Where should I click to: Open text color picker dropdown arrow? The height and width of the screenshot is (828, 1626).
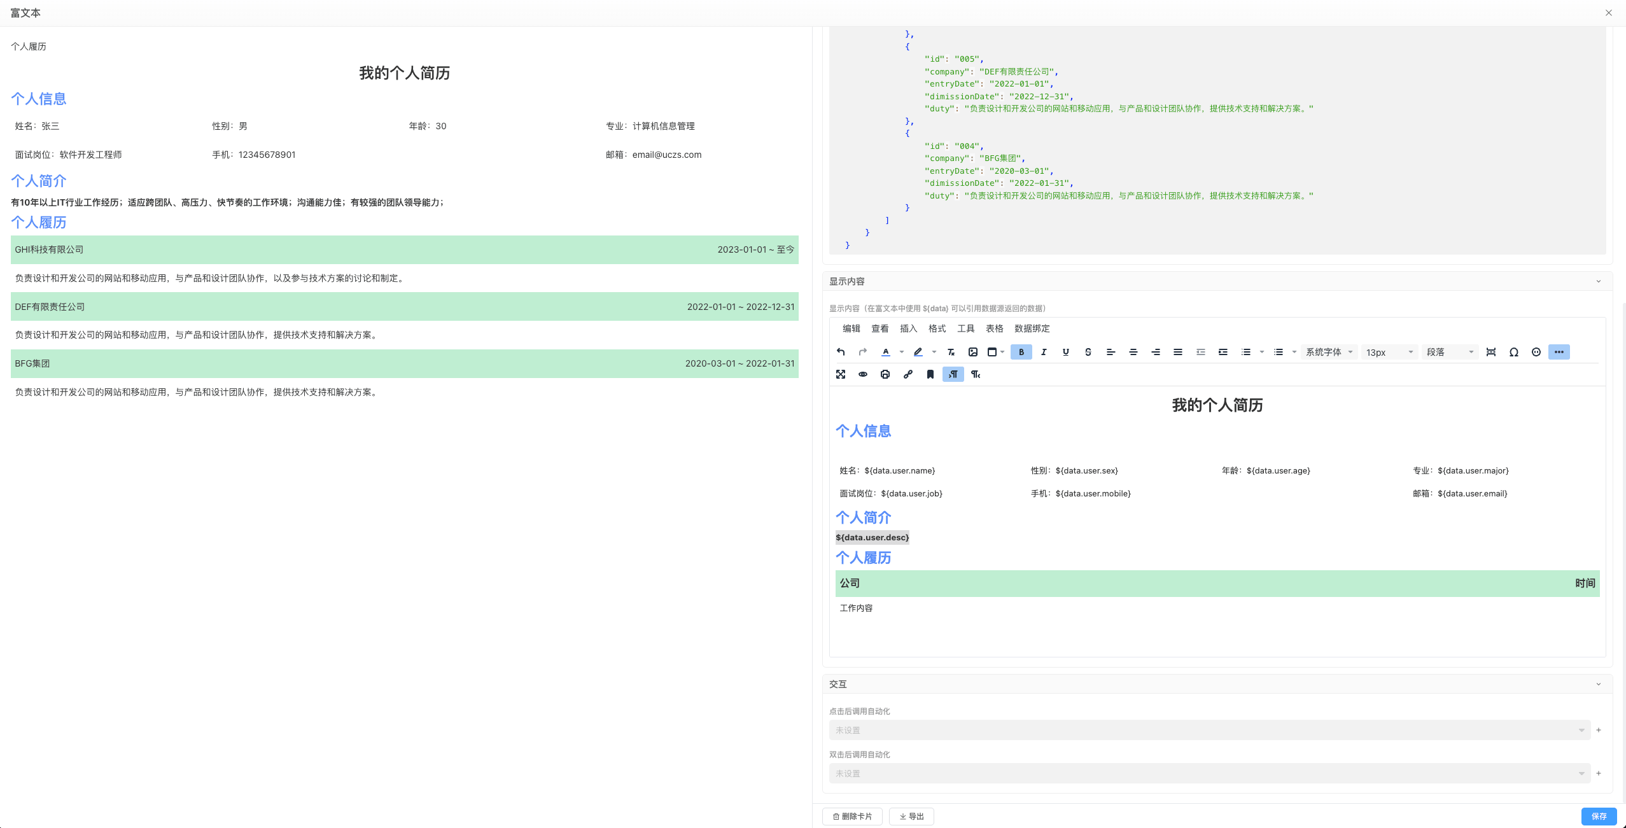901,352
